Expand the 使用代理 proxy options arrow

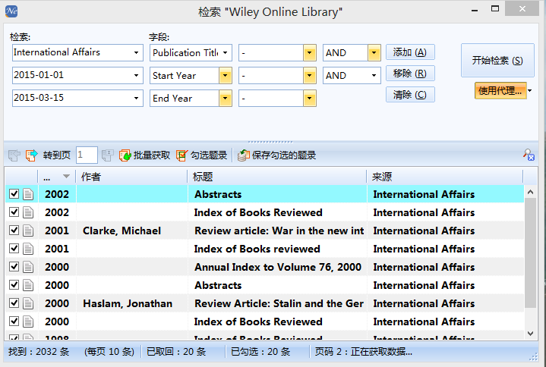[x=529, y=91]
